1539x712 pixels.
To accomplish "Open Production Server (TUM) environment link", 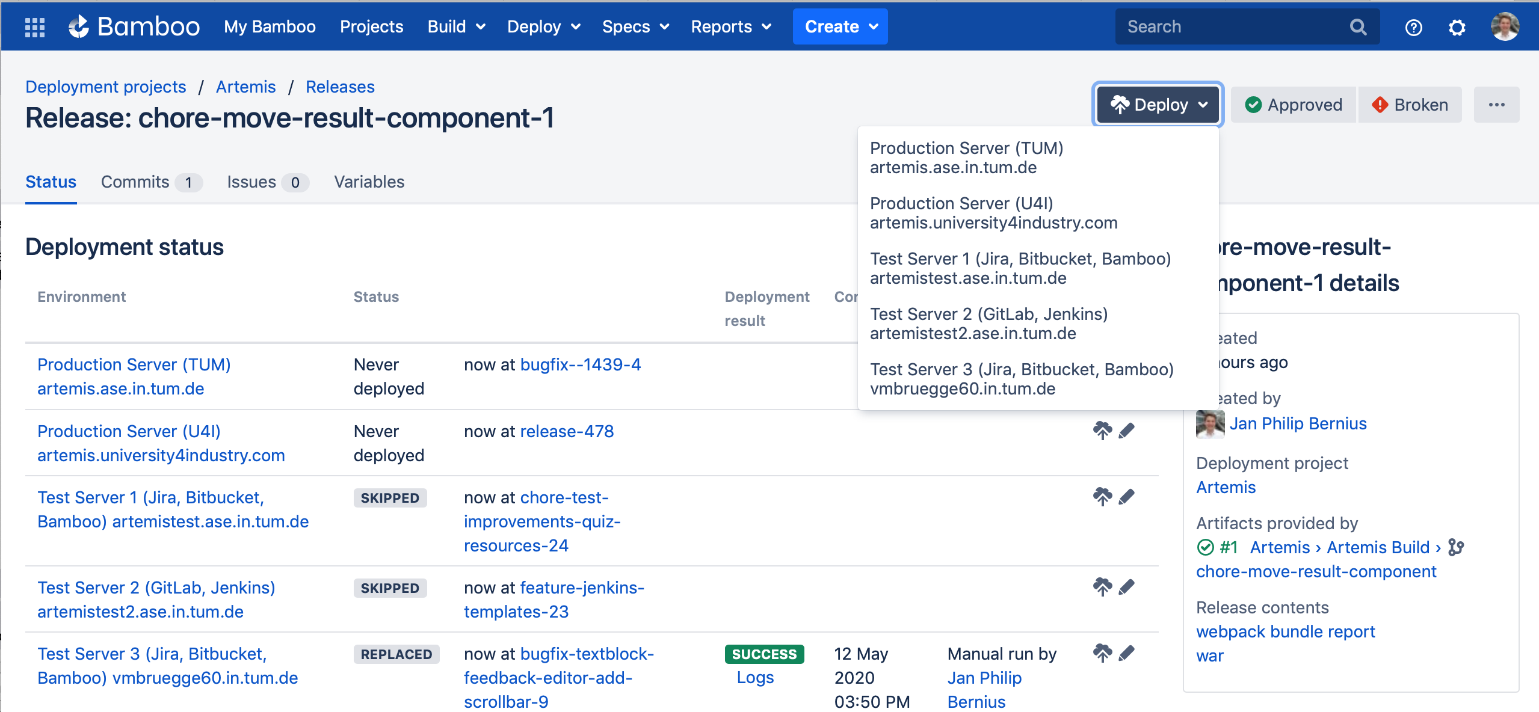I will point(134,376).
